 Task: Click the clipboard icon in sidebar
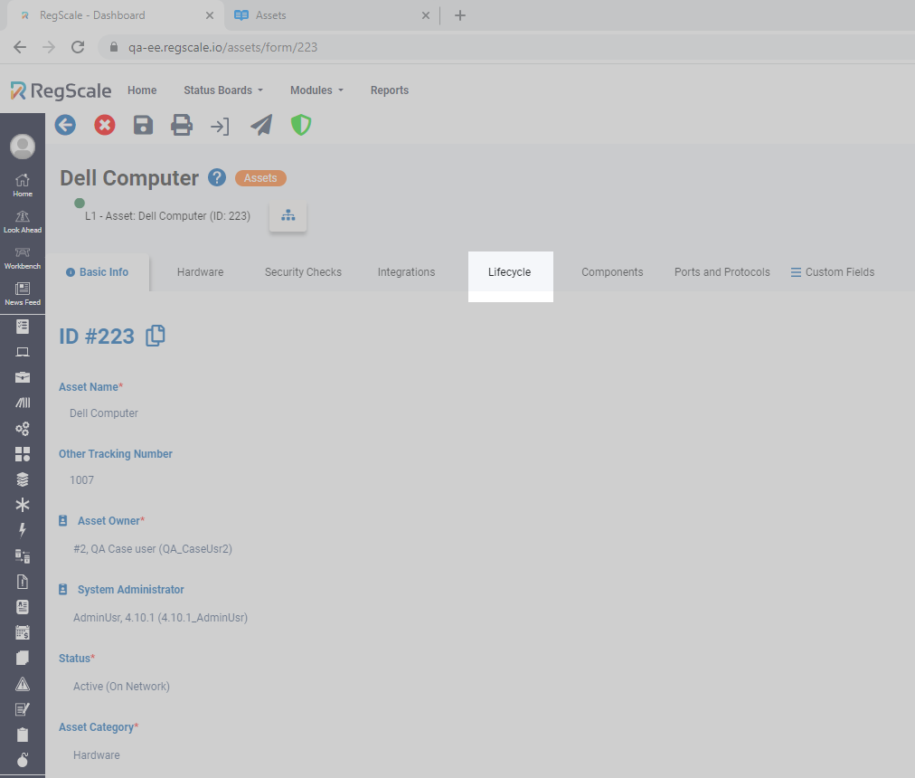pyautogui.click(x=23, y=735)
